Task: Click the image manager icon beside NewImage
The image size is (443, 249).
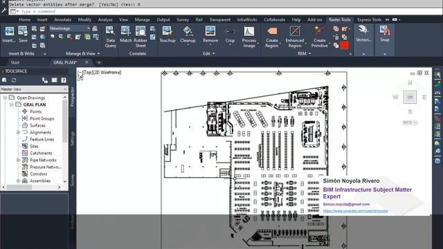Action: point(95,28)
